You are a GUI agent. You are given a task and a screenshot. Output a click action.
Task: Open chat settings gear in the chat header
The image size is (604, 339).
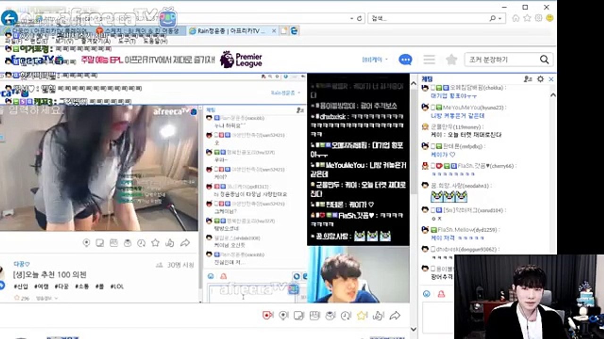point(541,79)
